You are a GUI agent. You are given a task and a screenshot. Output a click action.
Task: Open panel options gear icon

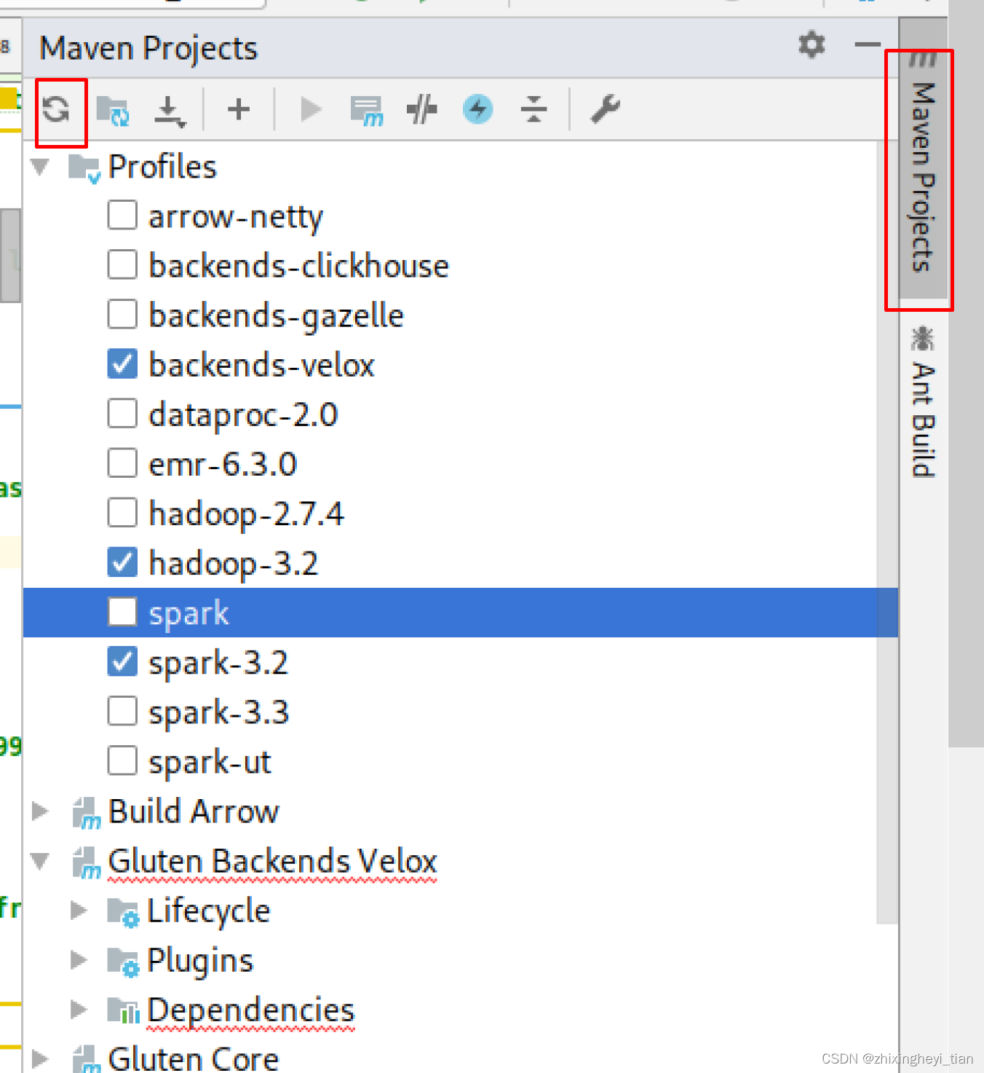pos(812,45)
